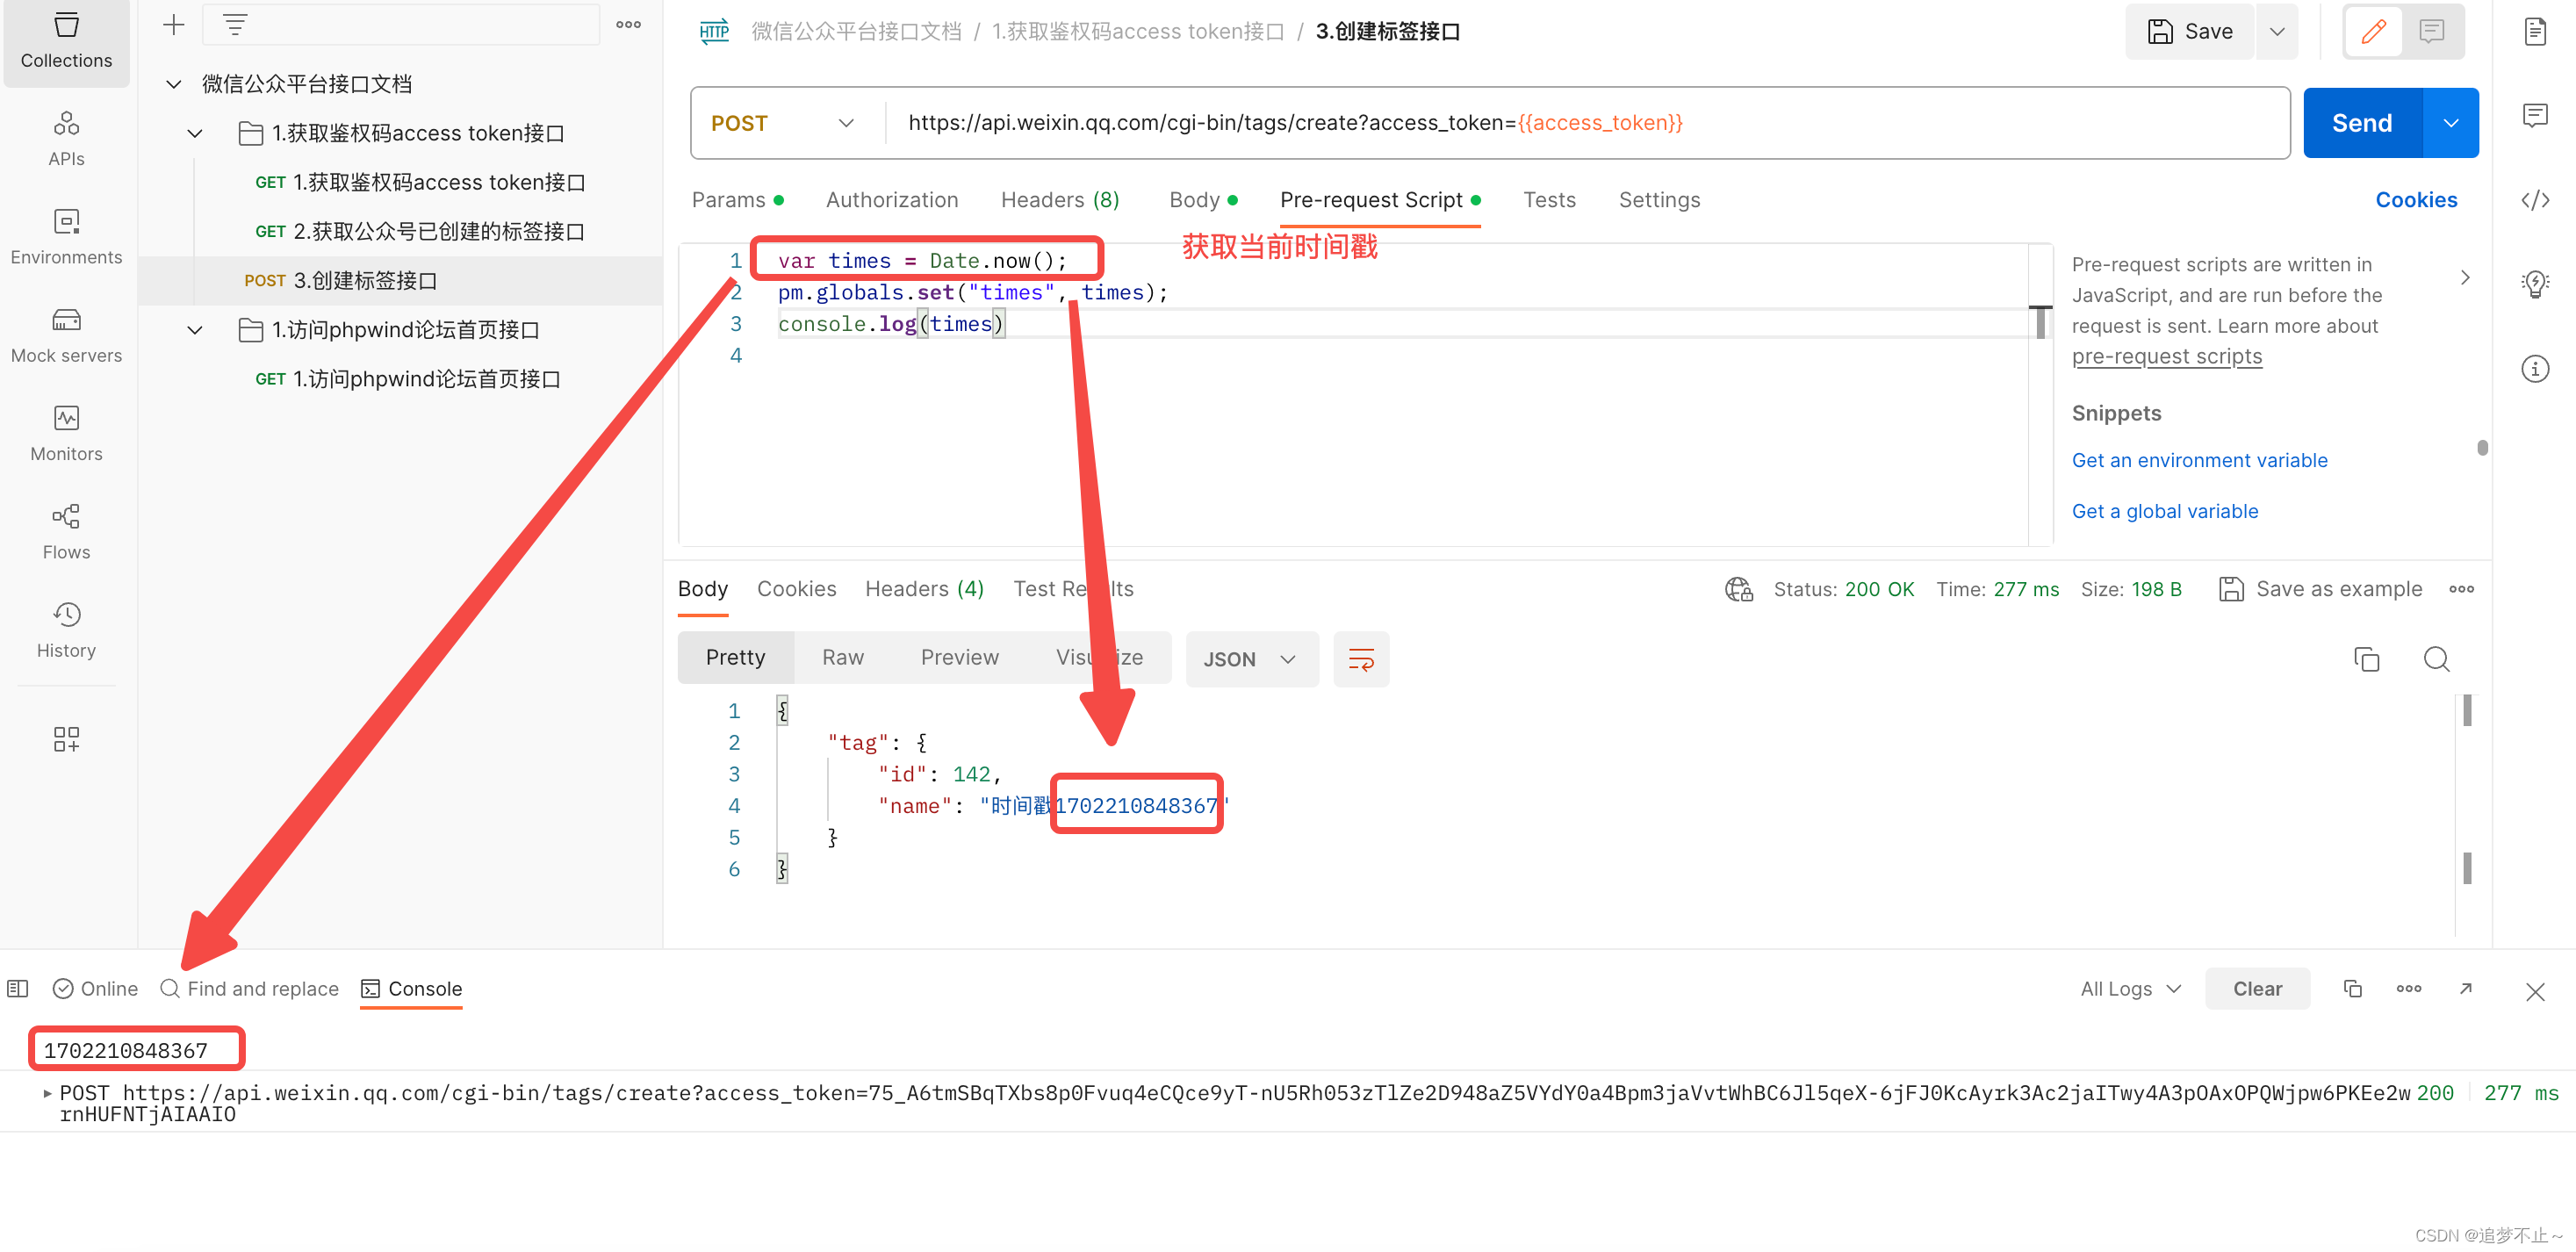
Task: Switch to the Tests tab
Action: tap(1548, 200)
